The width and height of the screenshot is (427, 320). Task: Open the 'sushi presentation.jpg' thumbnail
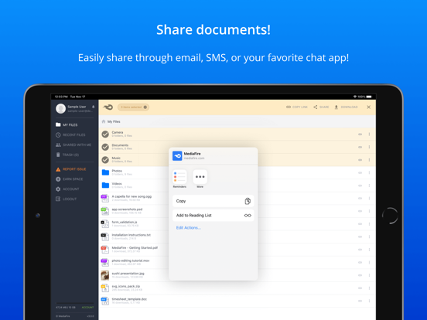105,275
